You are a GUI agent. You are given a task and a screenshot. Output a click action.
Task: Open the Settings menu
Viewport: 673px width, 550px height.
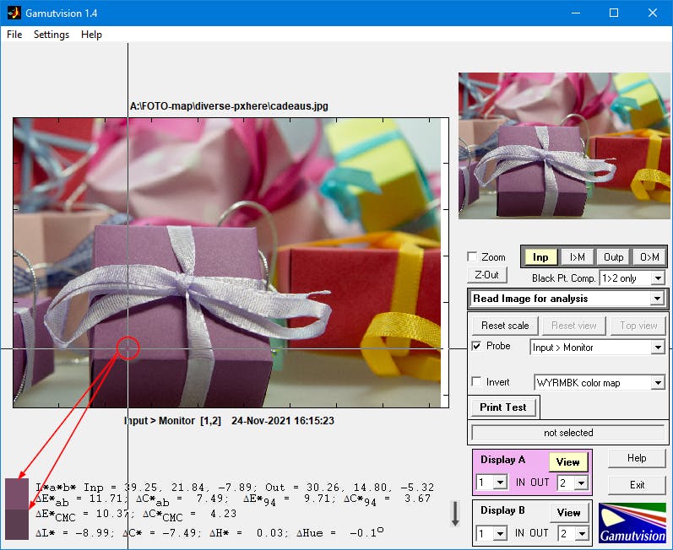pos(52,35)
